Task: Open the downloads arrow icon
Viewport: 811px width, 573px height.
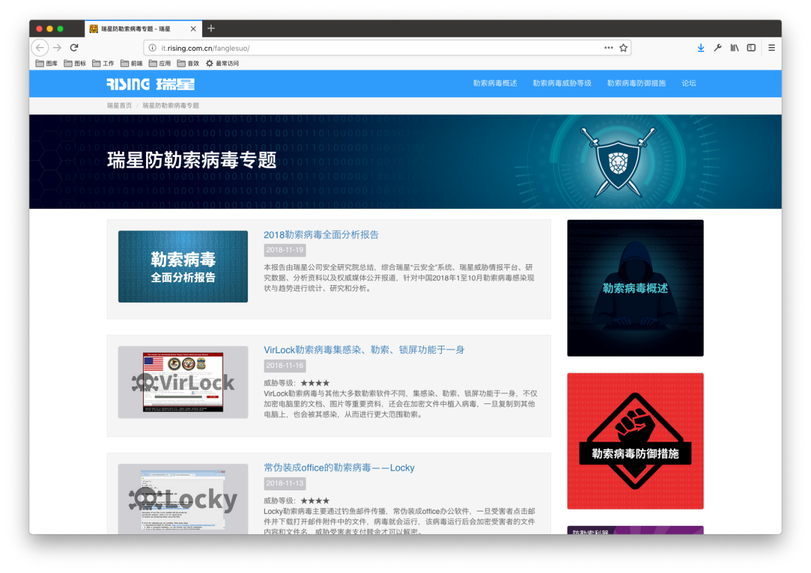Action: [700, 48]
